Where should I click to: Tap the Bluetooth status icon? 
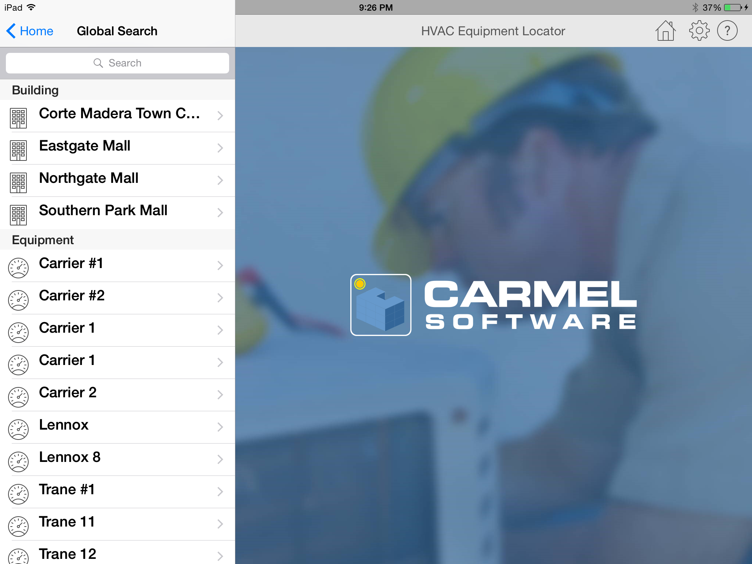695,7
